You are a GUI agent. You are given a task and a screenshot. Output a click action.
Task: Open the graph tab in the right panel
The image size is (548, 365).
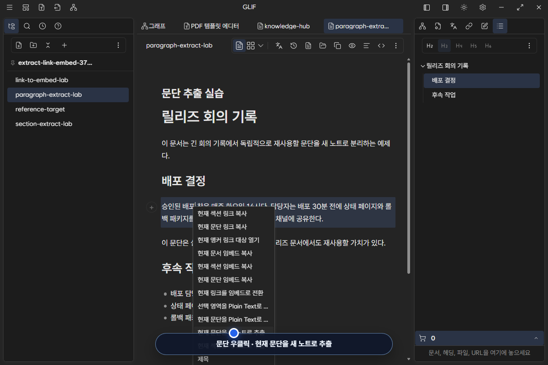coord(422,26)
